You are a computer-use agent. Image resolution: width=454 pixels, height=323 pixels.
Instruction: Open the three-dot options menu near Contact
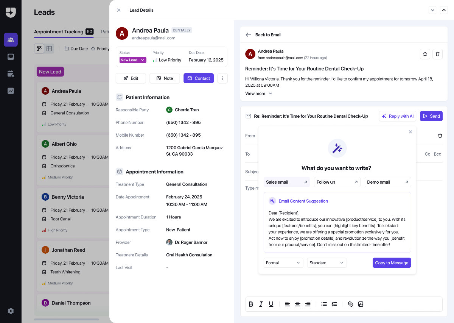pos(222,78)
